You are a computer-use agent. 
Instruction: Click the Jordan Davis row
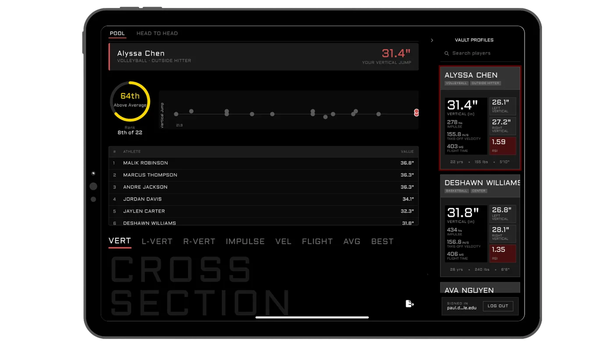click(x=263, y=199)
